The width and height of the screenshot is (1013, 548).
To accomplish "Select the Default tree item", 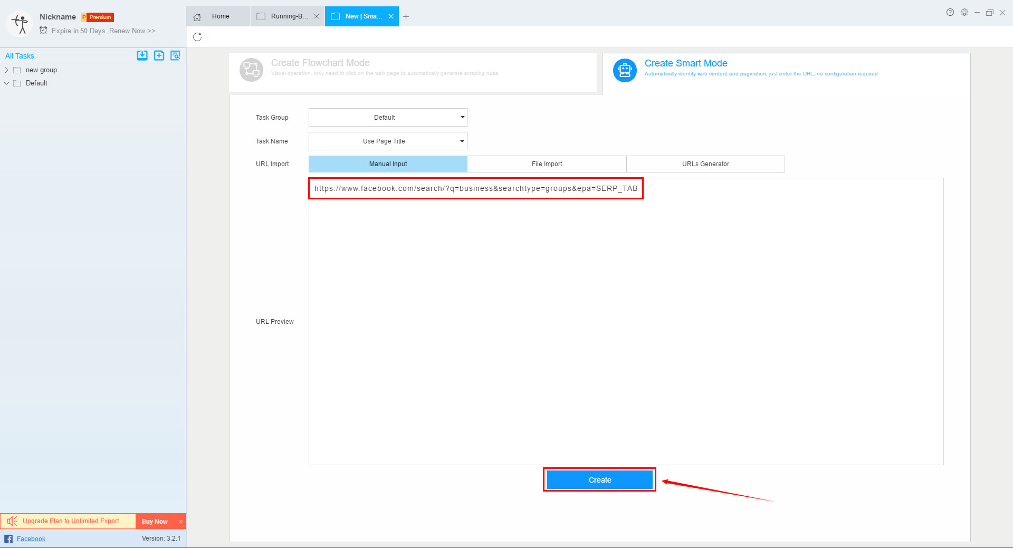I will [36, 83].
